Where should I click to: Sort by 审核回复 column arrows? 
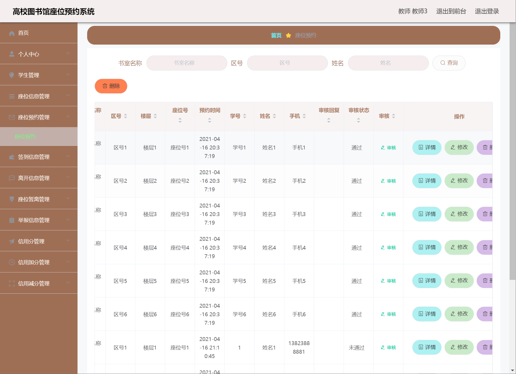point(329,120)
